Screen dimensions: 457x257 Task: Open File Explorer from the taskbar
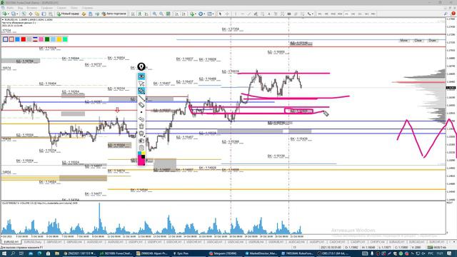(x=57, y=253)
